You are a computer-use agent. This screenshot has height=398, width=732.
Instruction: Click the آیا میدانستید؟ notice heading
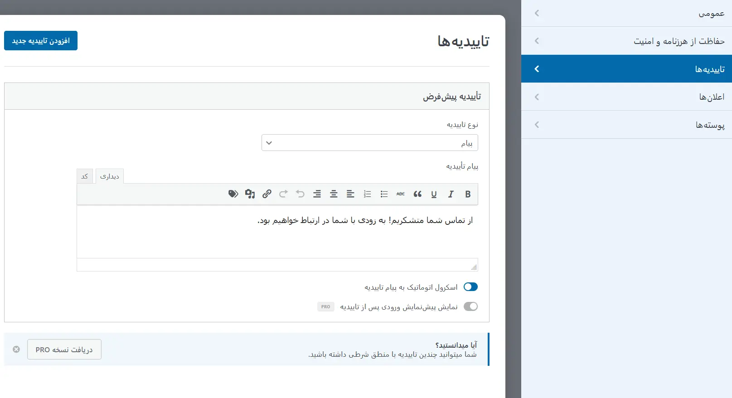(x=456, y=345)
